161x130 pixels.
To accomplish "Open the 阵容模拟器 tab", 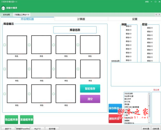I will pyautogui.click(x=27, y=19).
